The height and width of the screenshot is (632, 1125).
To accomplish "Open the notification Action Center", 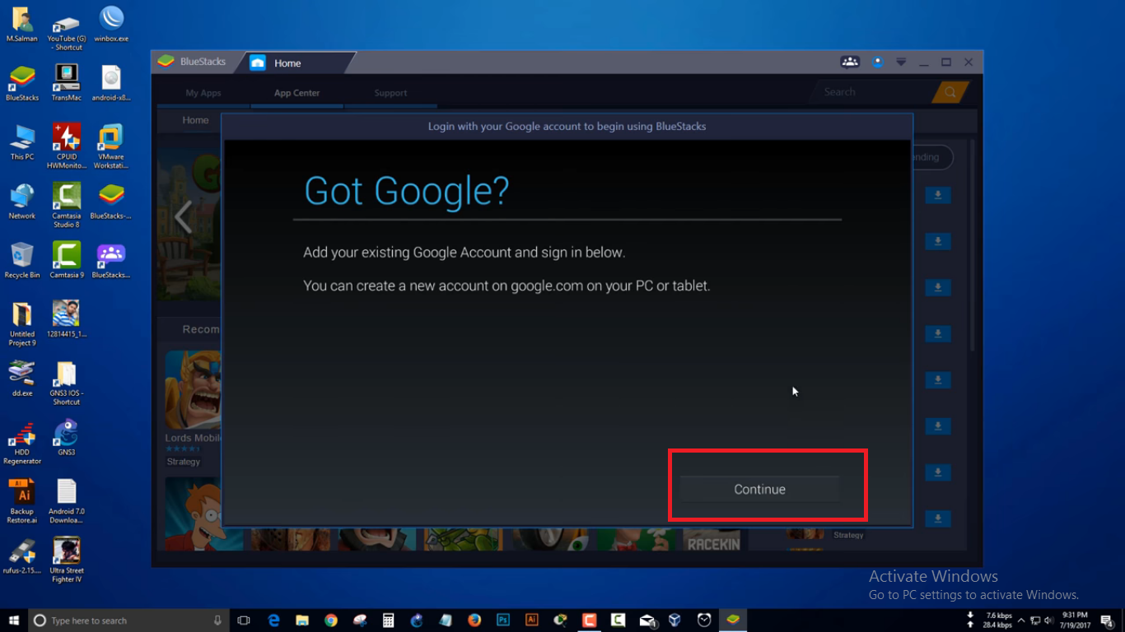I will (1108, 621).
